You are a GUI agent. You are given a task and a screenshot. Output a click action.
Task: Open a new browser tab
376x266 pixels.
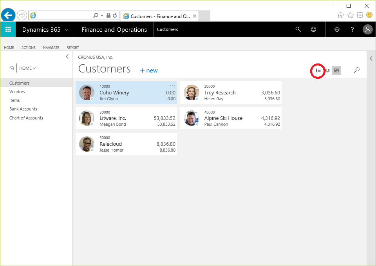(x=204, y=16)
